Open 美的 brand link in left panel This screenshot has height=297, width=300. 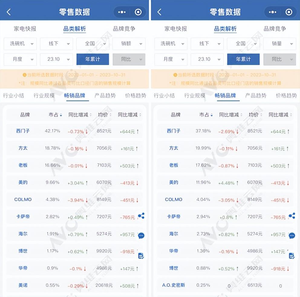click(23, 182)
